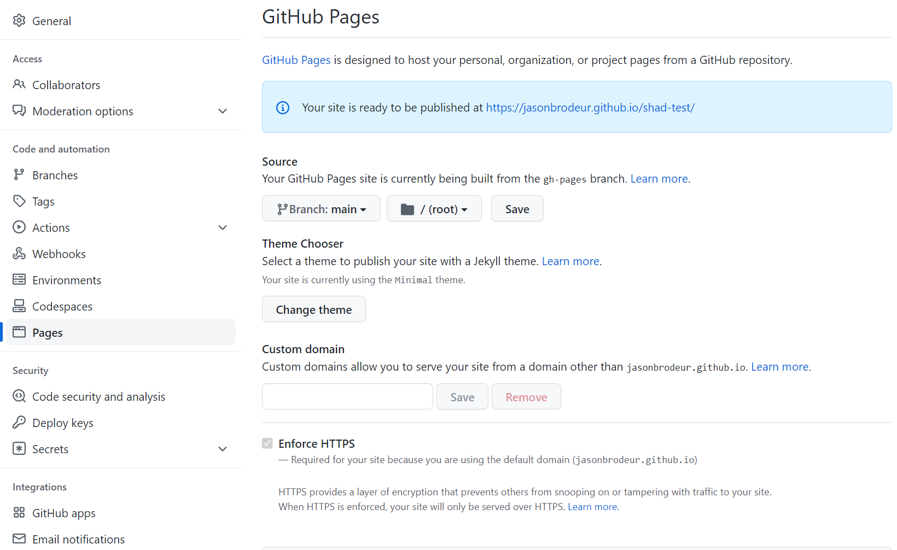Click the folder icon in root selector
This screenshot has height=550, width=897.
(x=407, y=209)
